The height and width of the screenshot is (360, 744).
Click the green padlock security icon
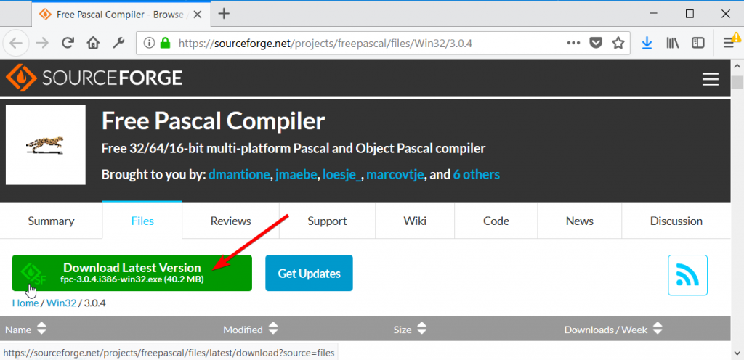(165, 44)
